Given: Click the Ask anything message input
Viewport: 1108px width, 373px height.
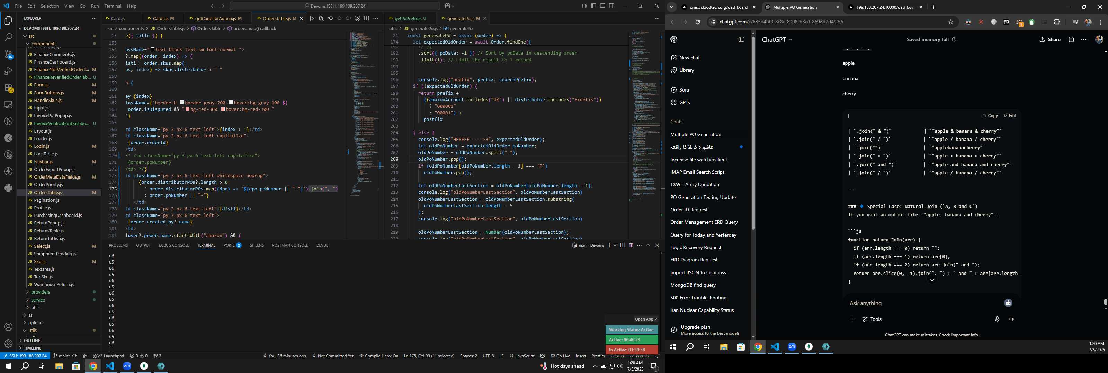Looking at the screenshot, I should [x=923, y=303].
